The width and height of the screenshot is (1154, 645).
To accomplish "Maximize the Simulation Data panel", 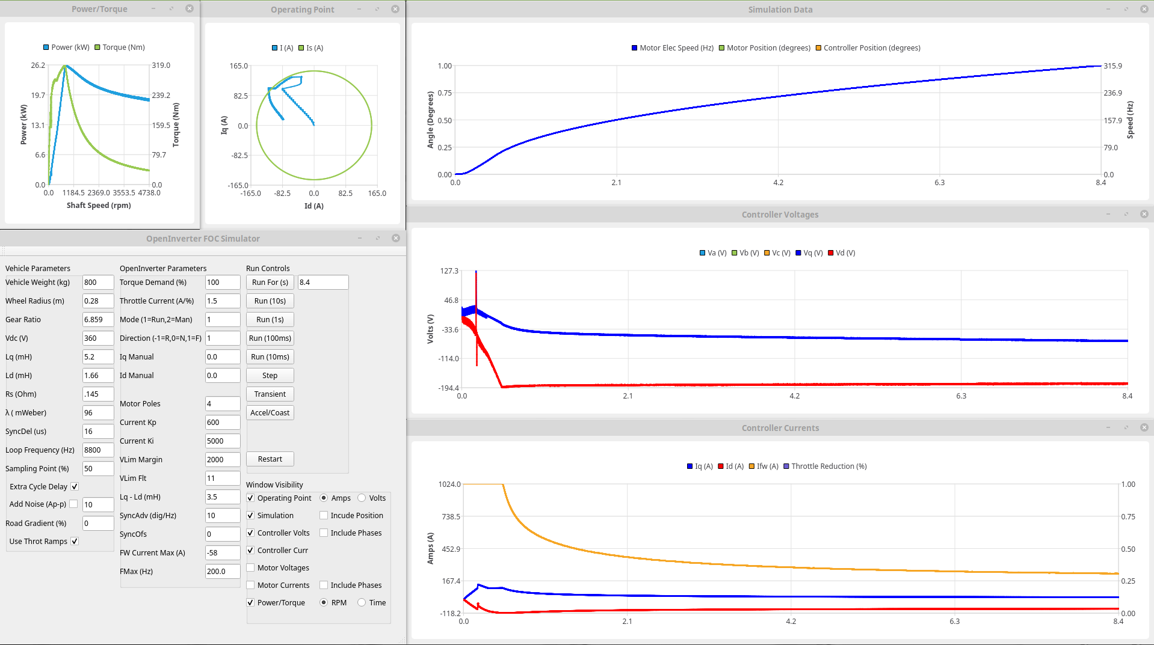I will [x=1126, y=9].
